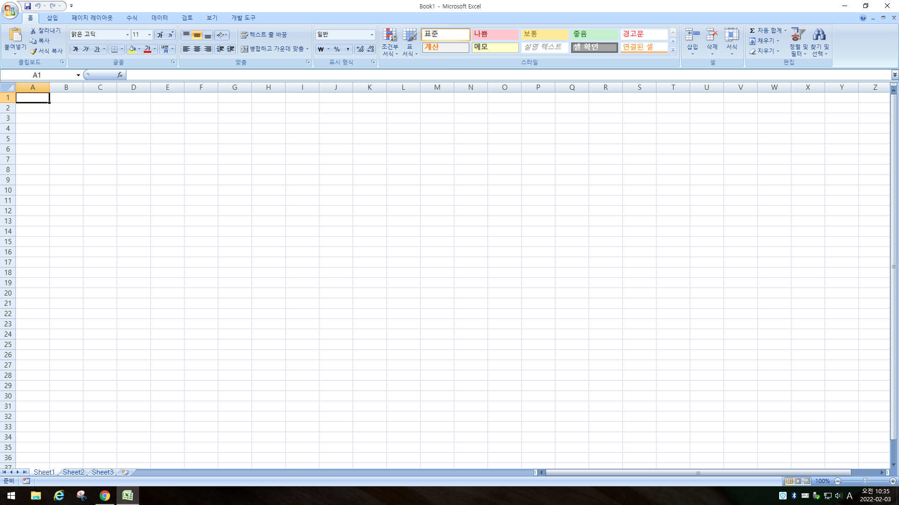Screen dimensions: 899x505
Task: Select column header D
Action: (x=133, y=87)
